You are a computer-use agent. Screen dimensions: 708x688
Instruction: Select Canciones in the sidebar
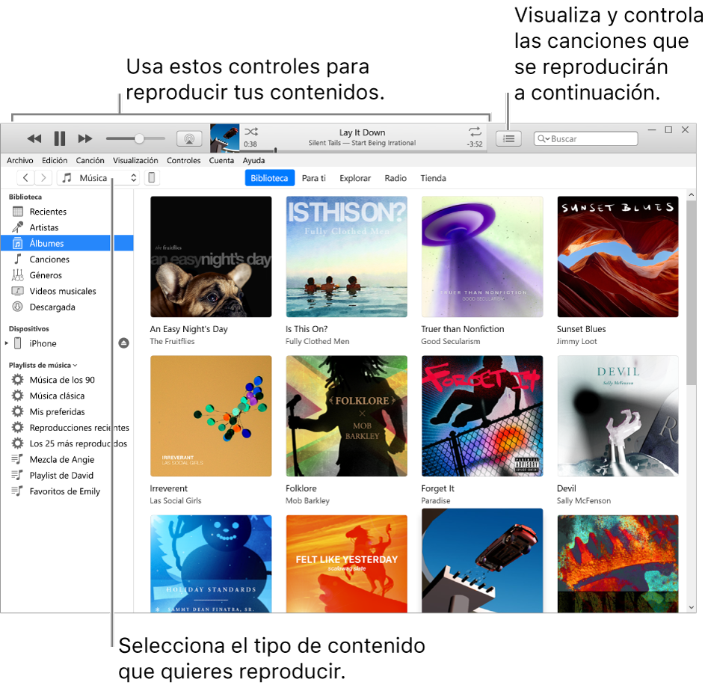[67, 259]
